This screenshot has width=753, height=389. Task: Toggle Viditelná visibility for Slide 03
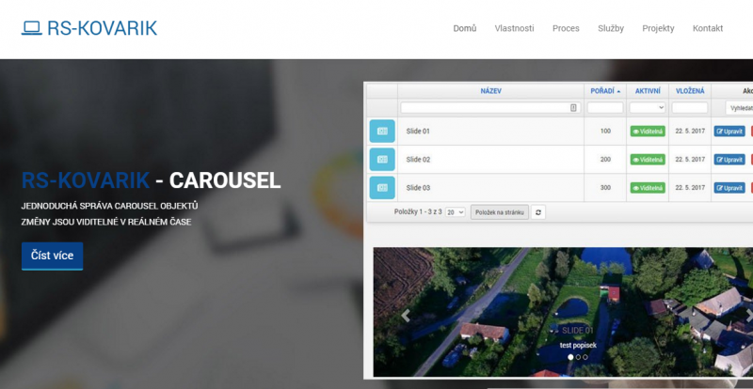coord(648,188)
